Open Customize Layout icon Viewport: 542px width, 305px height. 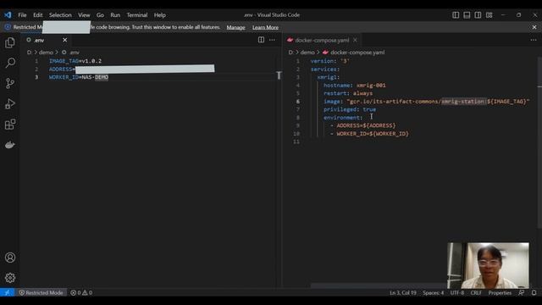point(489,15)
